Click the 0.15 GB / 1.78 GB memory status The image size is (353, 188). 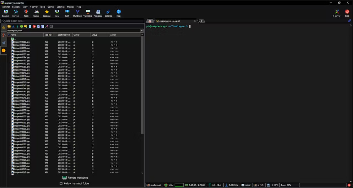(195, 185)
